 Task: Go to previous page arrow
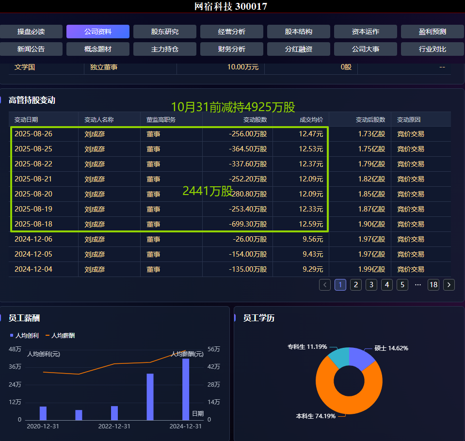pos(325,285)
